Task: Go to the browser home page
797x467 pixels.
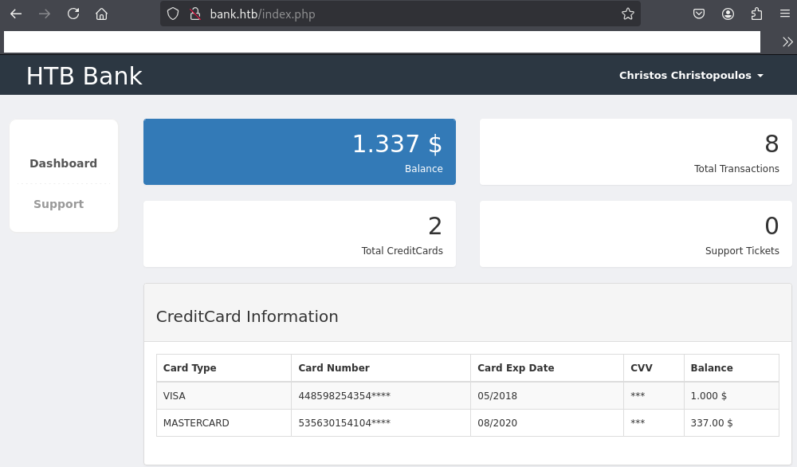Action: (x=101, y=14)
